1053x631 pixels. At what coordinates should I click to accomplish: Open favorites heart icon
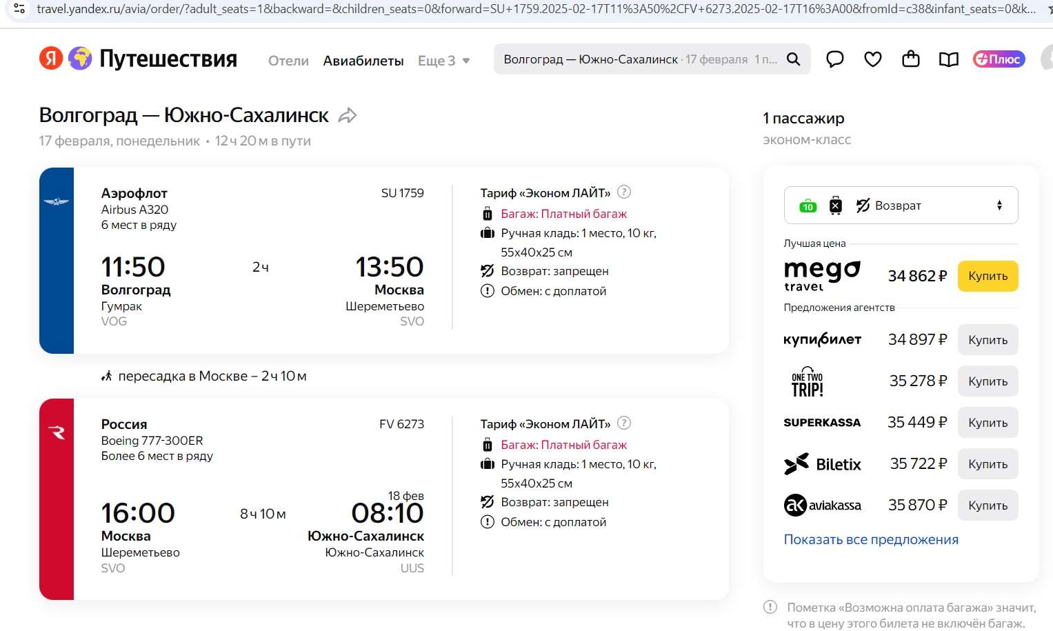(x=873, y=59)
